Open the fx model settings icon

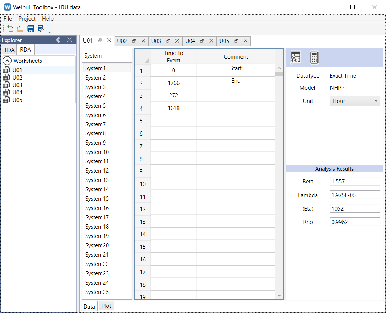point(295,58)
